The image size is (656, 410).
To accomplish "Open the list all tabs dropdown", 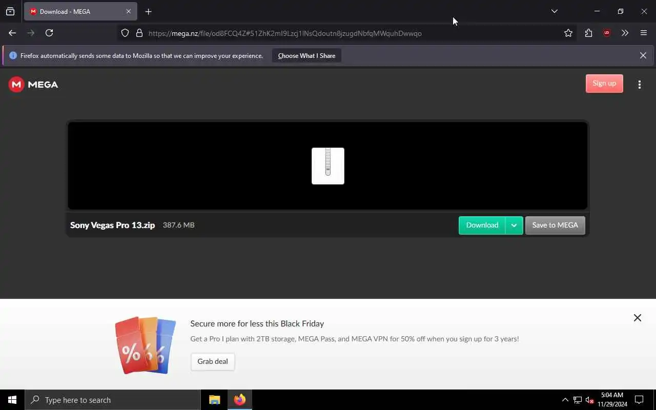I will pos(554,11).
